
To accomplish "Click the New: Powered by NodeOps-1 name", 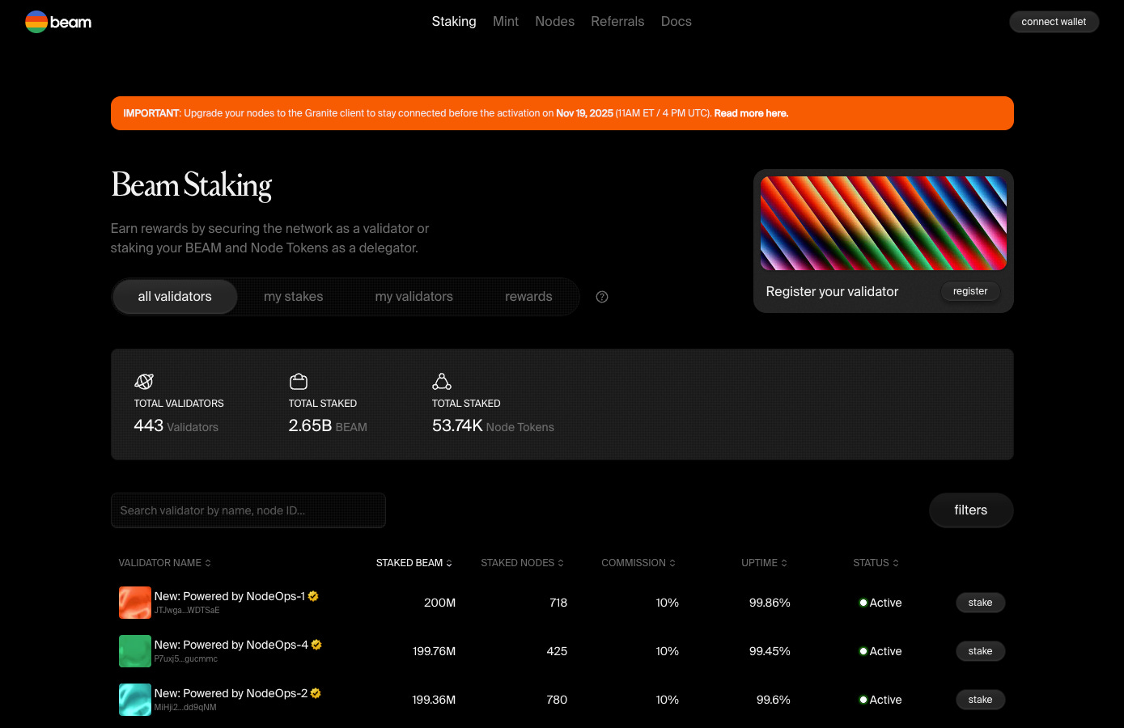I will (230, 596).
